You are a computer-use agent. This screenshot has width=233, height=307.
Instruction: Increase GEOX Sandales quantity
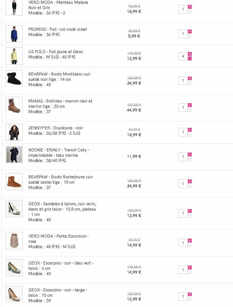[190, 211]
